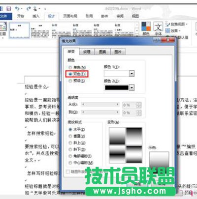The width and height of the screenshot is (197, 199).
Task: Open 颜色 1 white color dropdown
Action: click(x=131, y=74)
